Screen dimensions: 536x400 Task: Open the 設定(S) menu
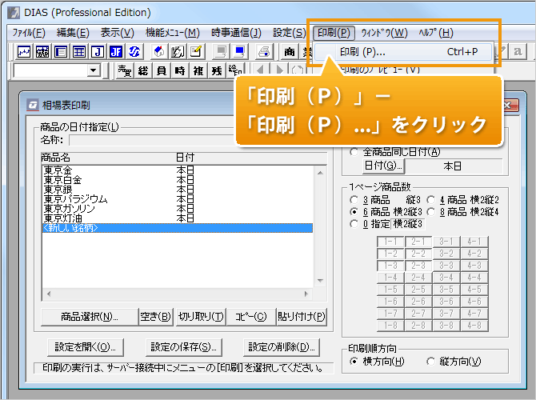click(289, 33)
